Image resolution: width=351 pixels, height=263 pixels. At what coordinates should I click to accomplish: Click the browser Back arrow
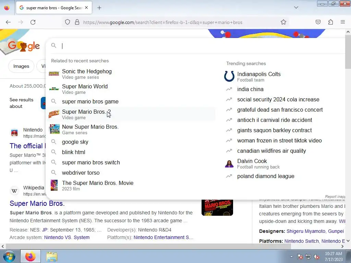point(8,22)
